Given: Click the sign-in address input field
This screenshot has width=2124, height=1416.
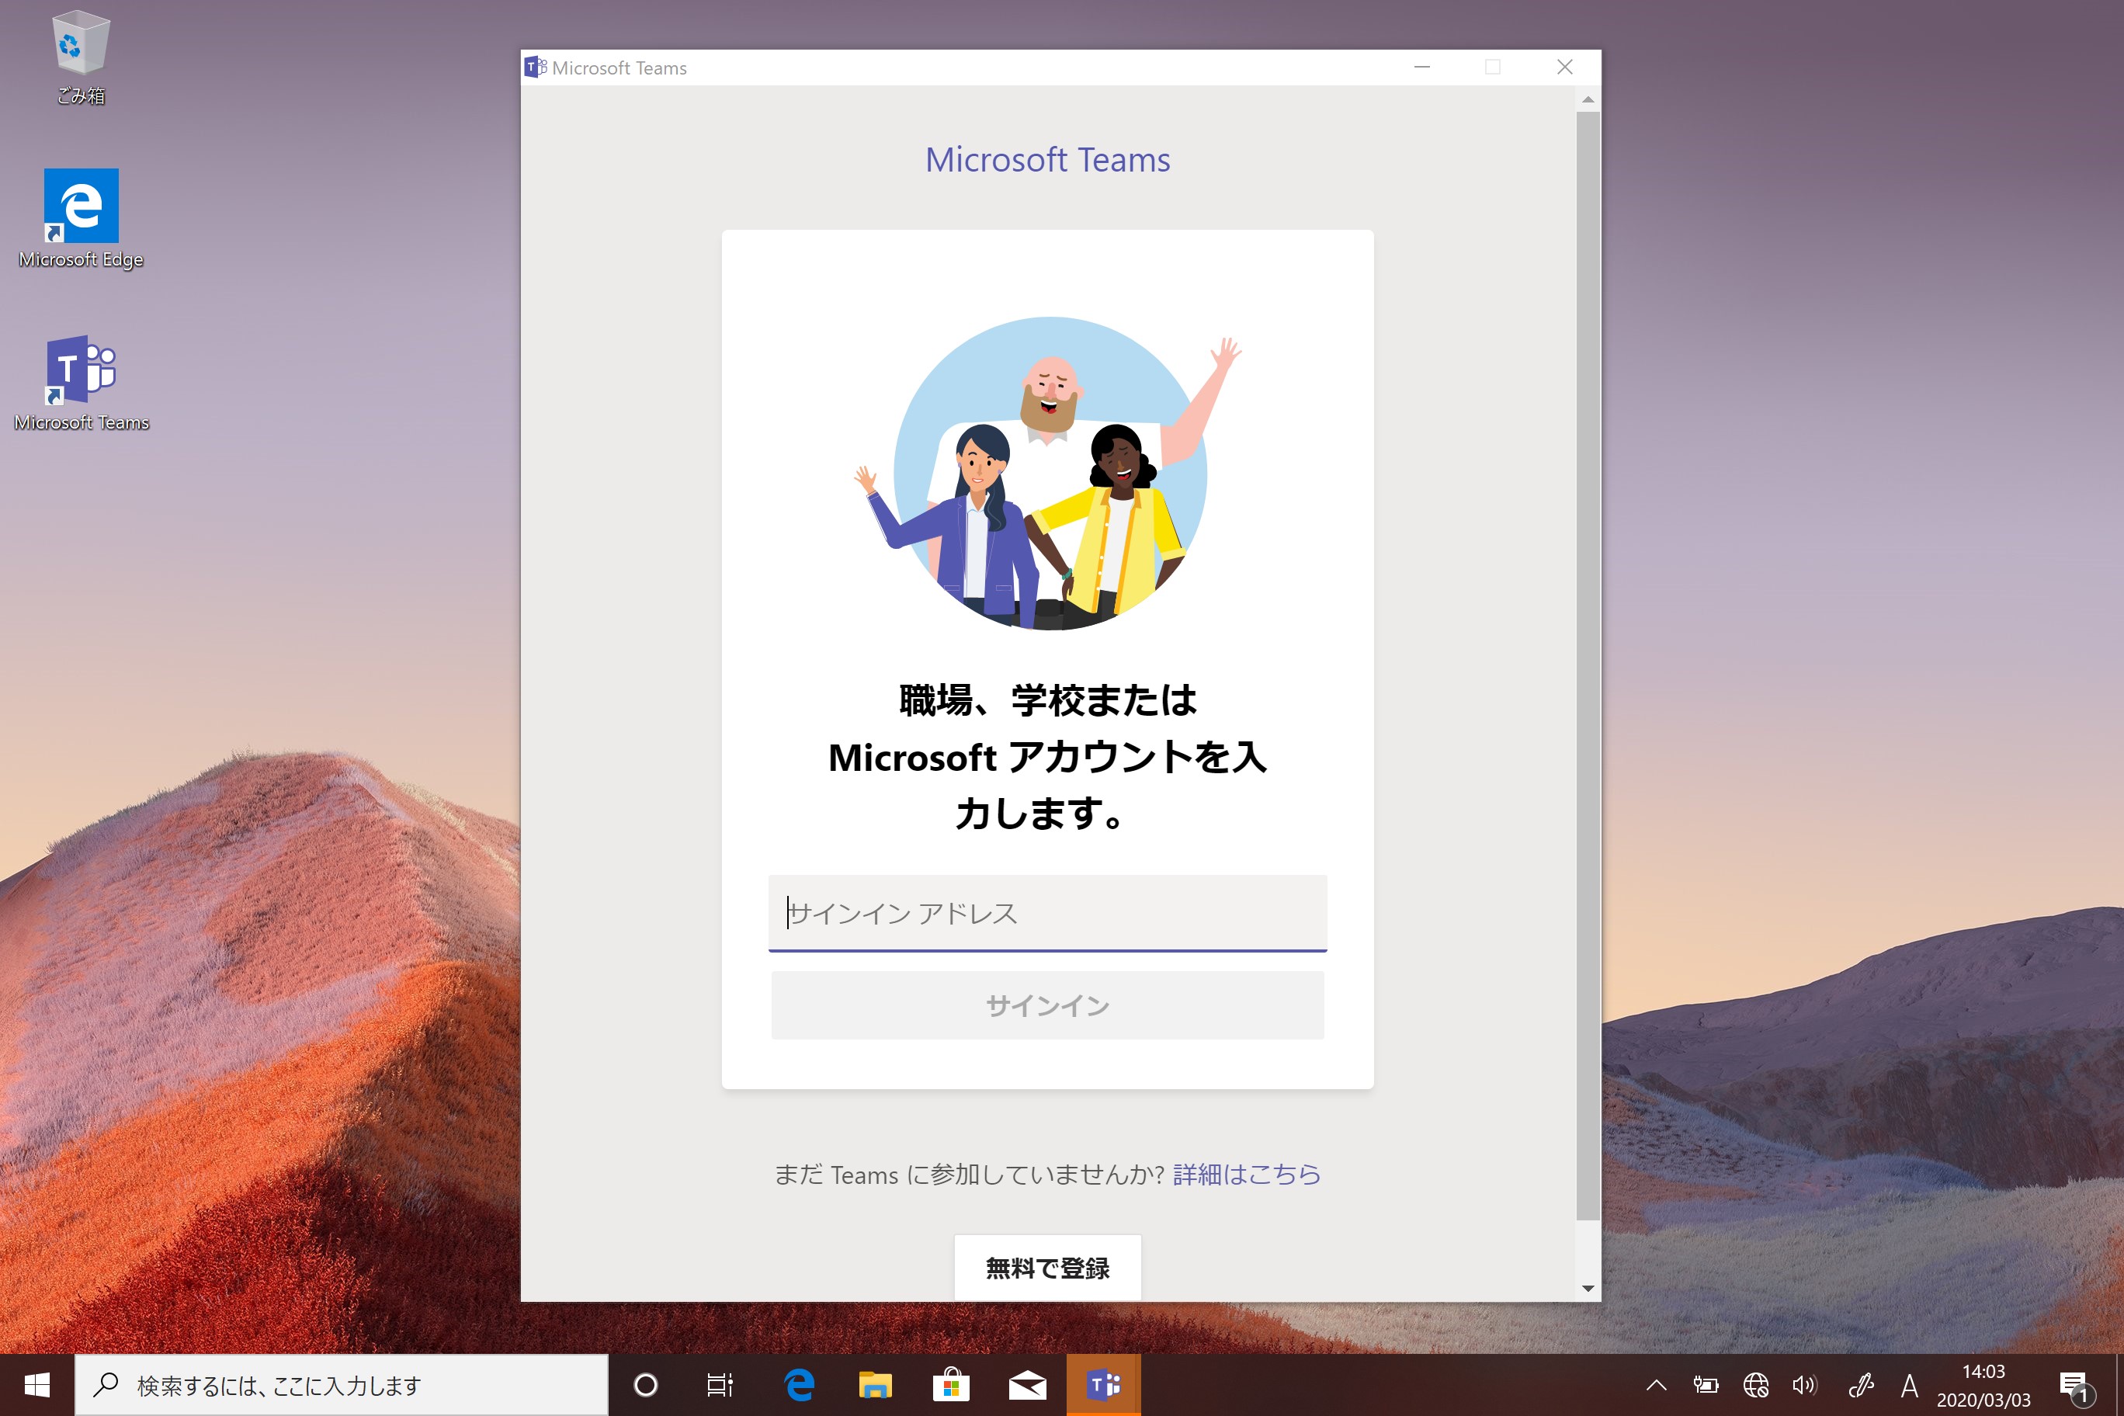Looking at the screenshot, I should click(1047, 913).
